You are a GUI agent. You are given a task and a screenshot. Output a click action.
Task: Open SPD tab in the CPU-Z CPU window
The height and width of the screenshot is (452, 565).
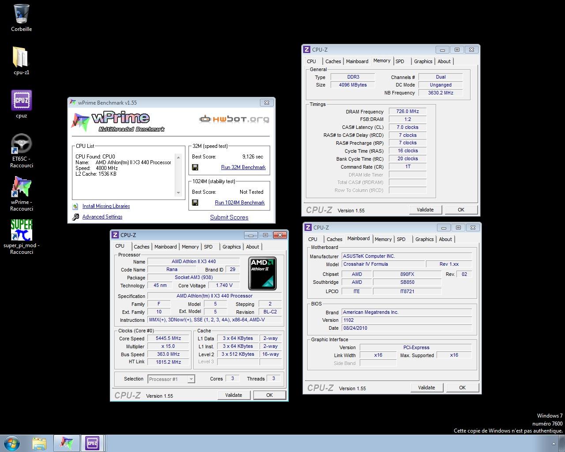coord(208,247)
